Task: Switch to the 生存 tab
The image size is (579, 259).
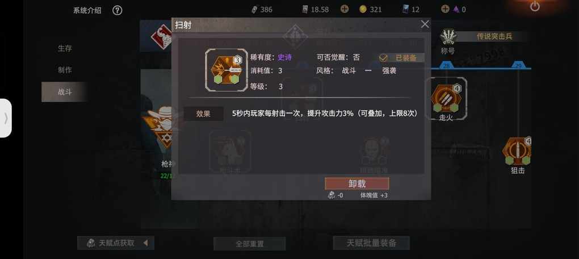Action: pyautogui.click(x=65, y=48)
